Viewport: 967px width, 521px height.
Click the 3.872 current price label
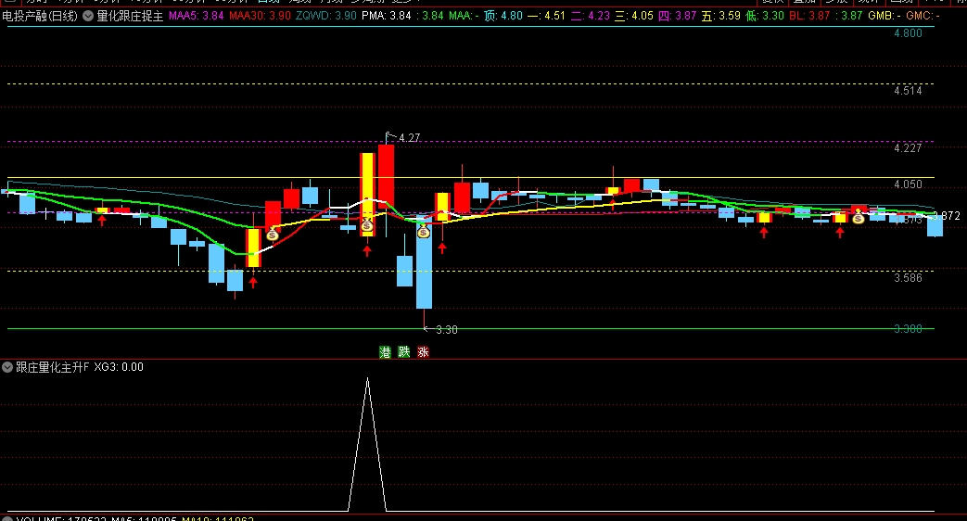point(947,216)
